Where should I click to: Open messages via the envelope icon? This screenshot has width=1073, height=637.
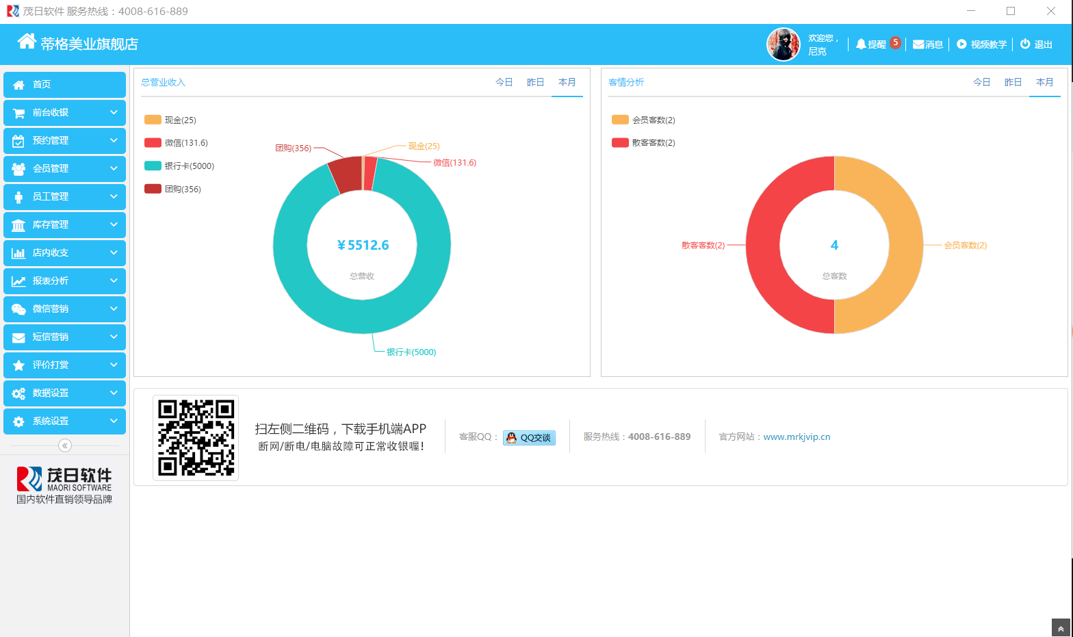(x=918, y=44)
